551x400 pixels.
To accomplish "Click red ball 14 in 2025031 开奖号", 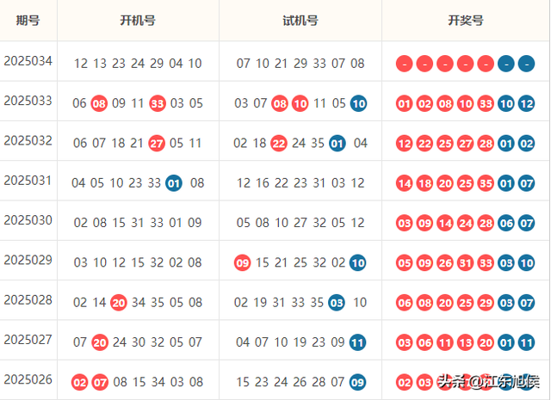I will (x=405, y=183).
